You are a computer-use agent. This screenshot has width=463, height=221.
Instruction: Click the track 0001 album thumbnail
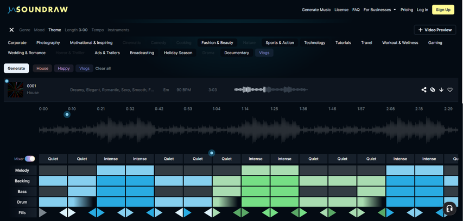click(15, 89)
